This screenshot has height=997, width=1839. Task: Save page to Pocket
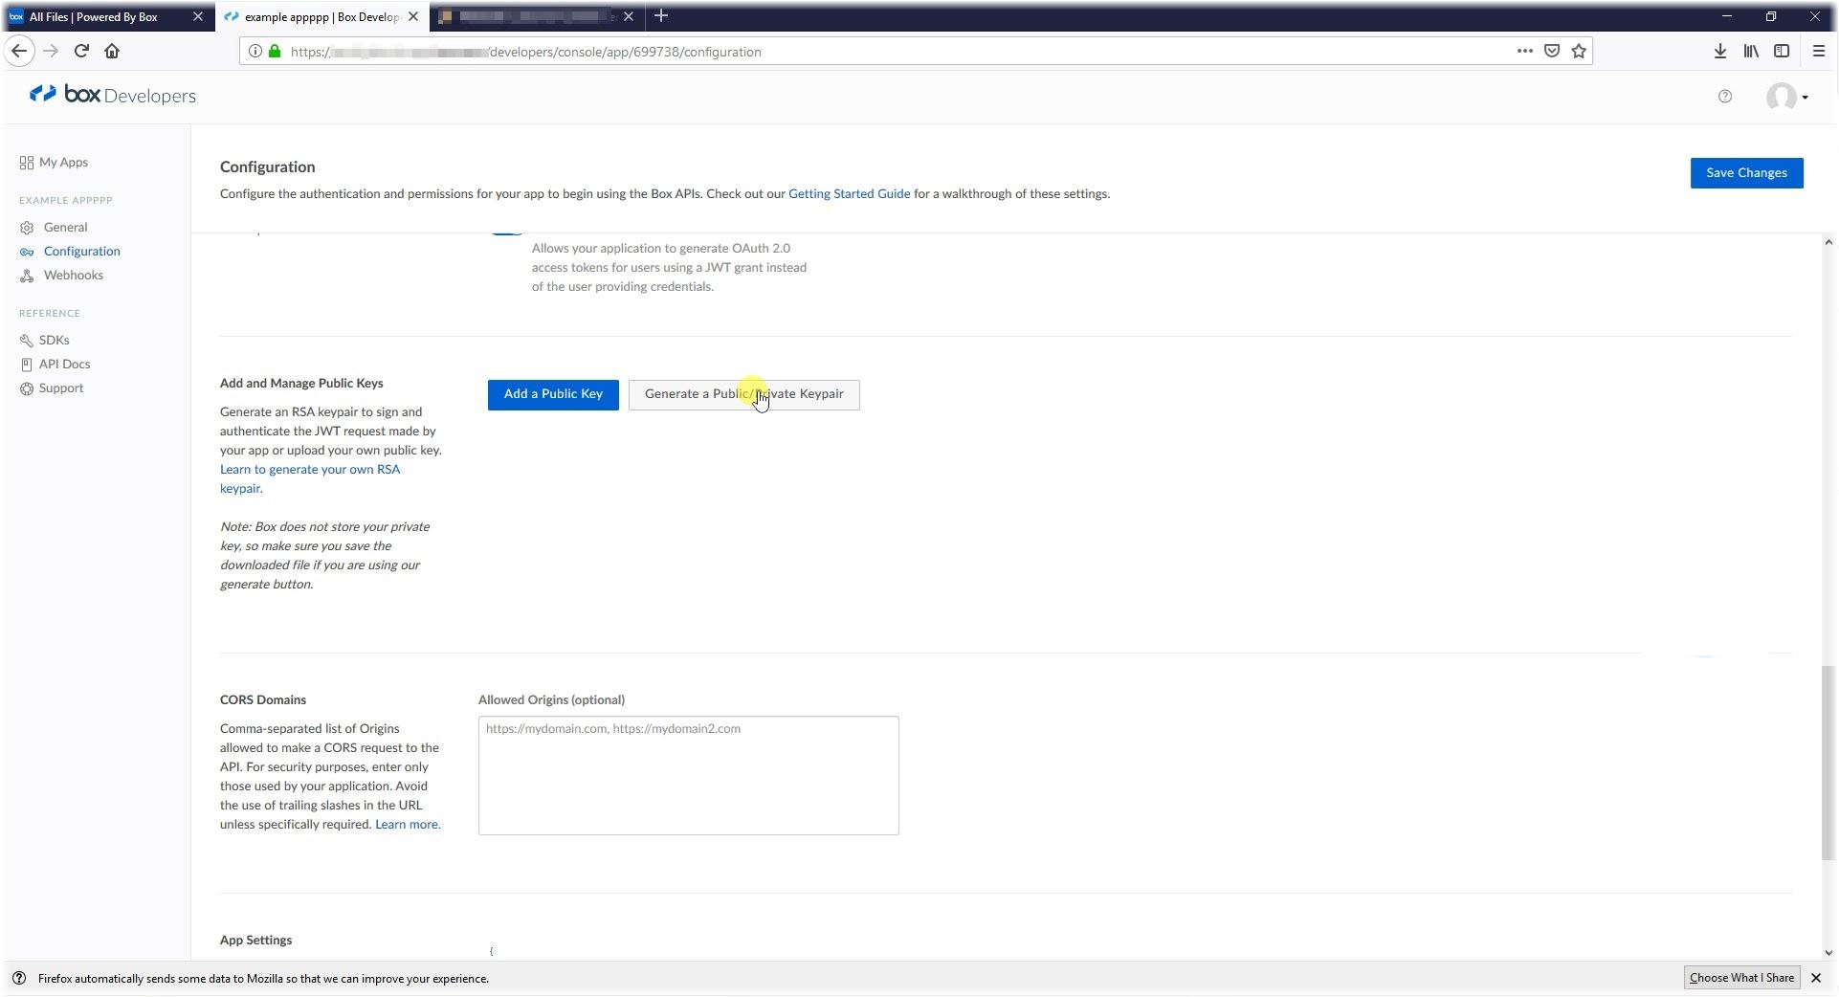click(x=1552, y=52)
